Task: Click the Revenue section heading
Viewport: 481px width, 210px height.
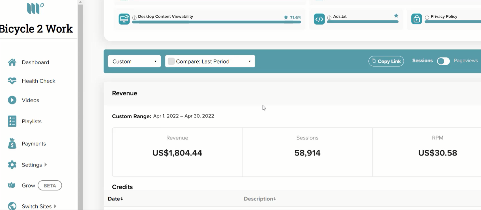Action: pyautogui.click(x=124, y=93)
